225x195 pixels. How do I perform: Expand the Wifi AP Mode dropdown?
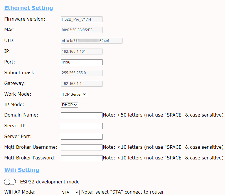click(70, 192)
